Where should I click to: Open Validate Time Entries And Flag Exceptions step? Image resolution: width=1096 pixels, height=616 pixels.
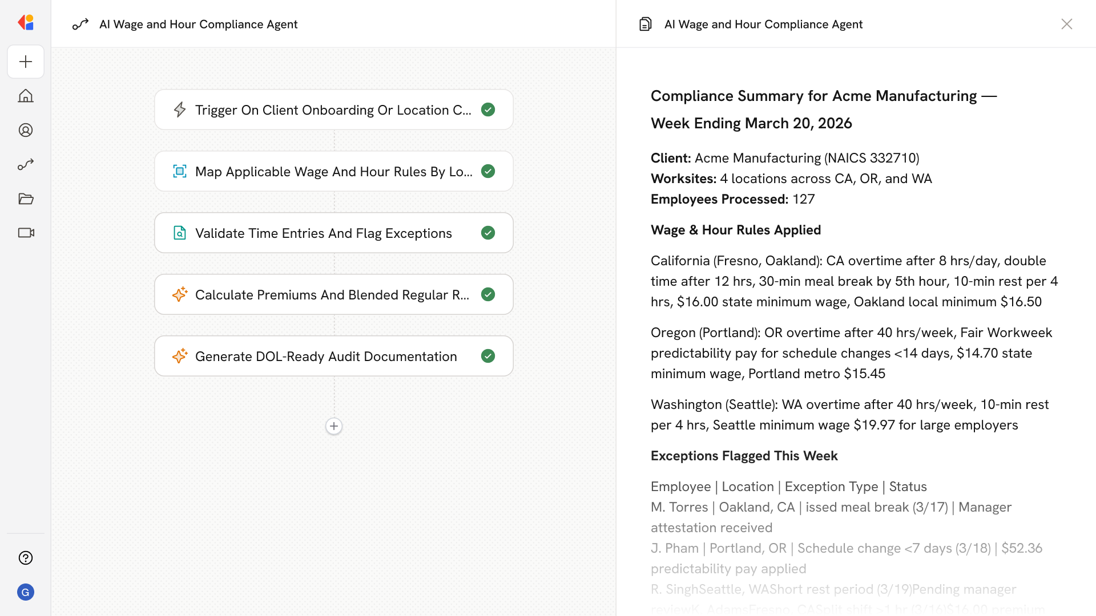coord(323,233)
